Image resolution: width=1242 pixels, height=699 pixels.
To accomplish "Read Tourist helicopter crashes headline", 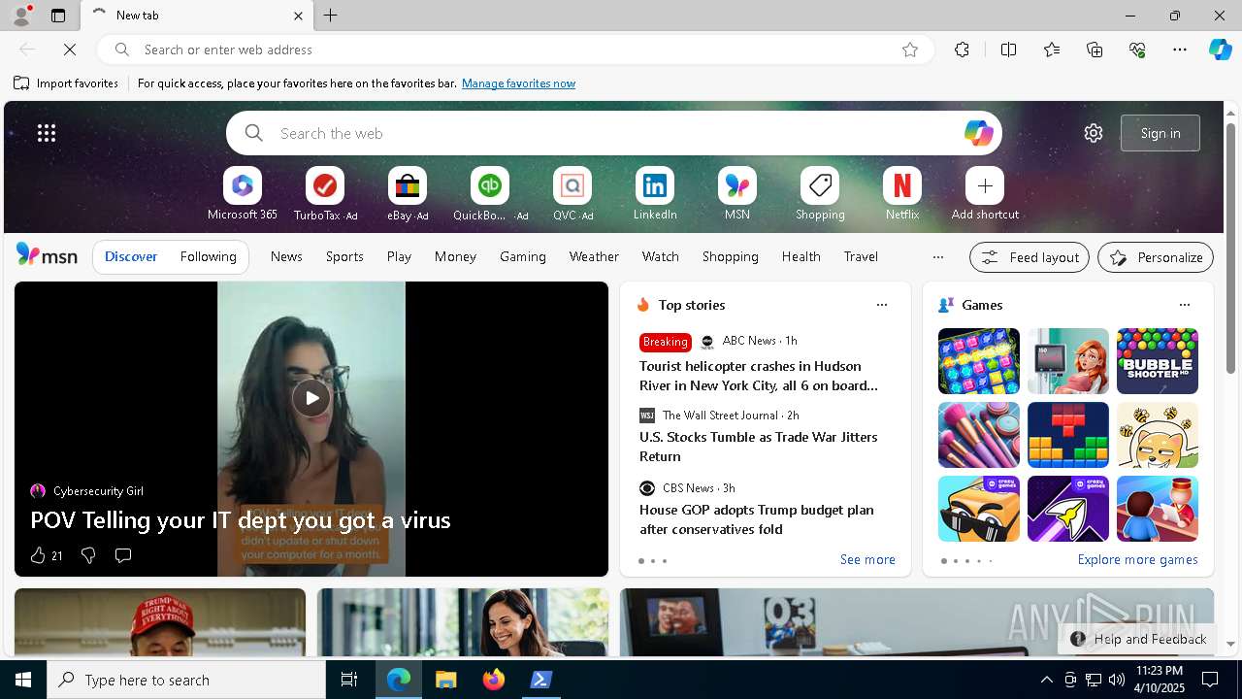I will pyautogui.click(x=759, y=376).
